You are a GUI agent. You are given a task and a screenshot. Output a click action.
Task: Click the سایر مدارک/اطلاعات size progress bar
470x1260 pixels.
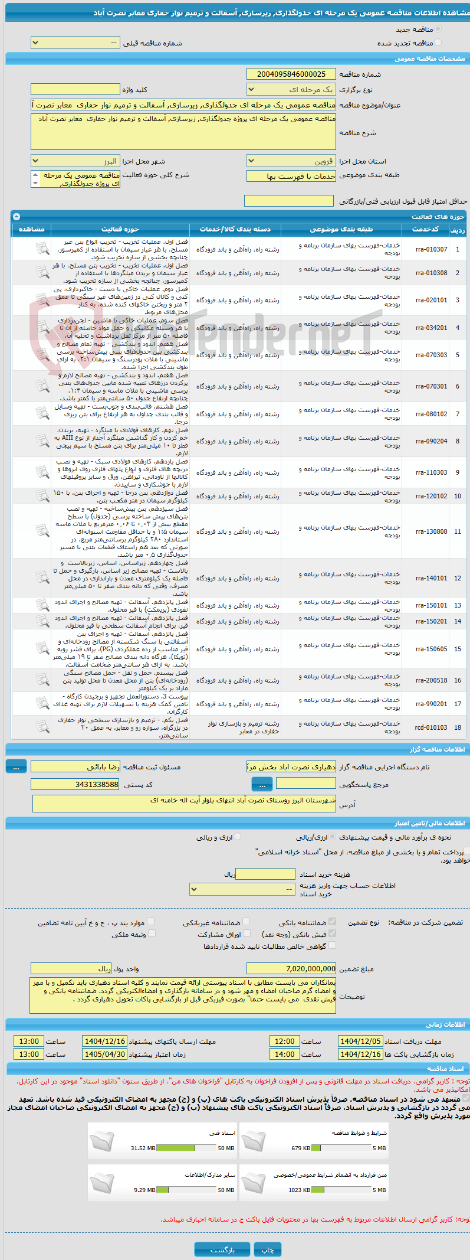click(187, 1190)
